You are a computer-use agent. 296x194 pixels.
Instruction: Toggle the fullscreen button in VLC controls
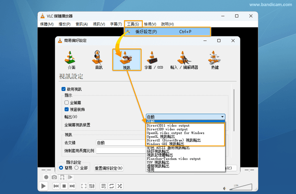[x=84, y=186]
